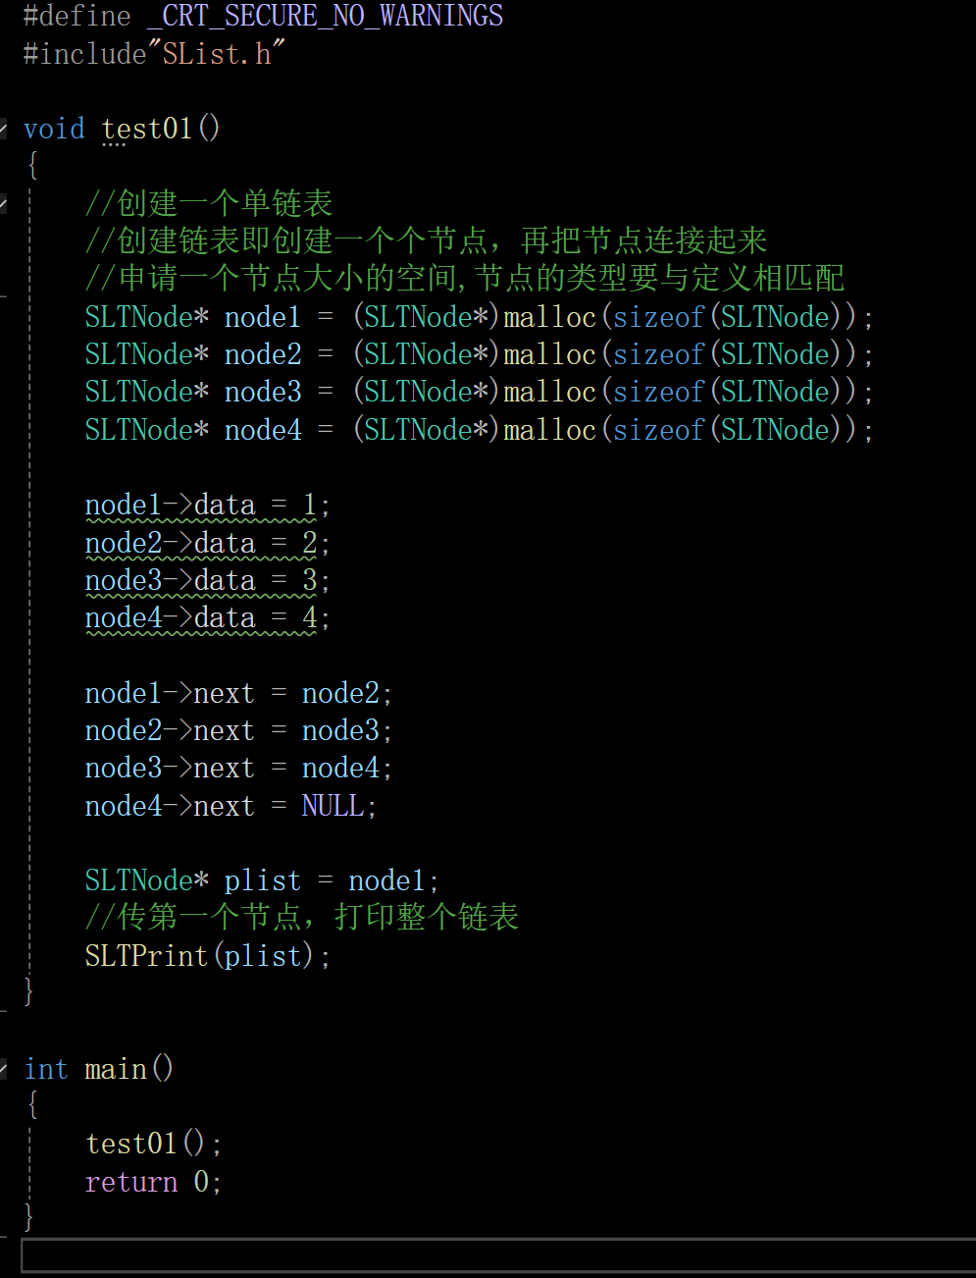Click the return 0 statement
The height and width of the screenshot is (1278, 976).
(153, 1182)
